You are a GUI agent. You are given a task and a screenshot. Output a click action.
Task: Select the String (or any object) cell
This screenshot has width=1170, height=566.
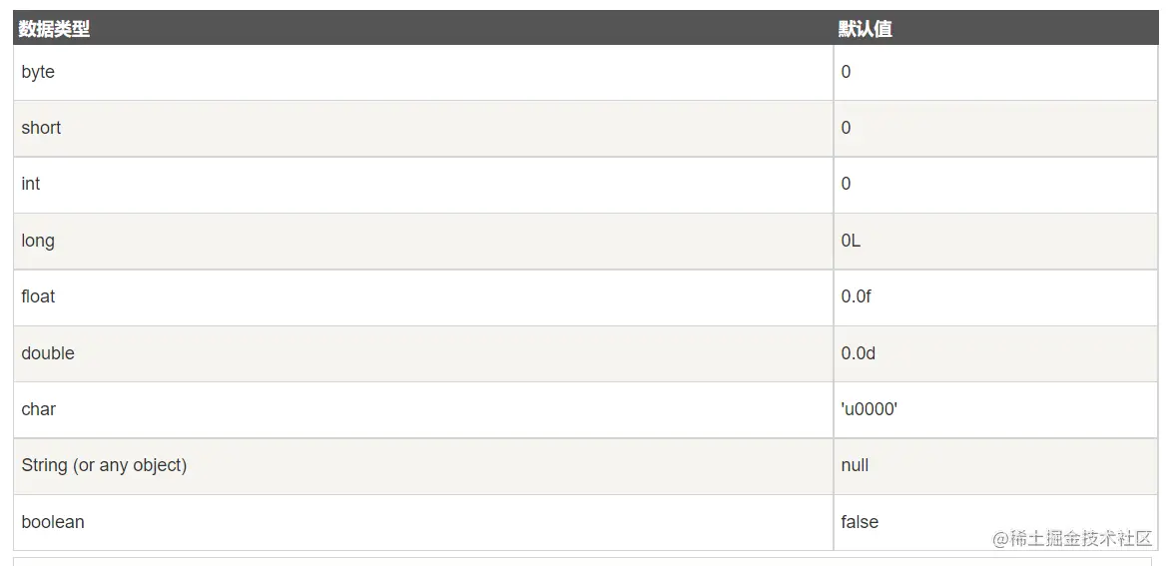pyautogui.click(x=104, y=465)
